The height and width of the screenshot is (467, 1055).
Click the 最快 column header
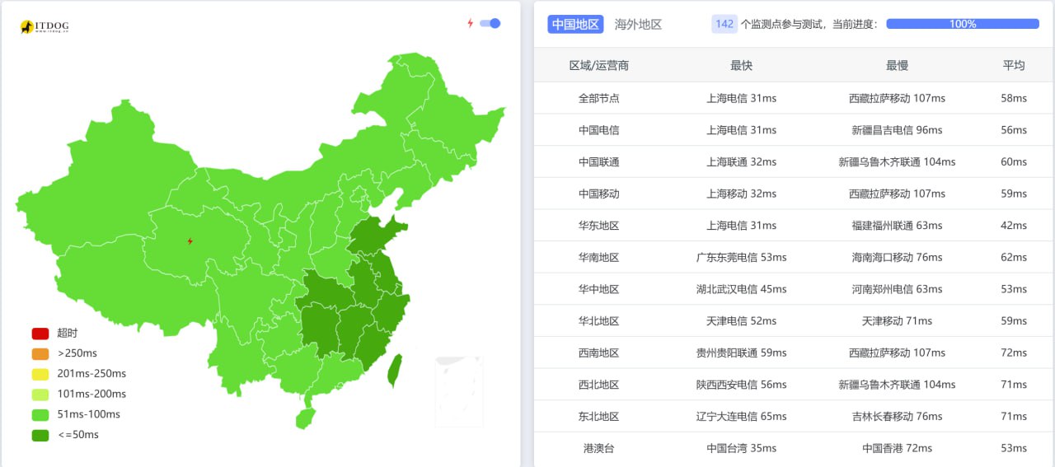741,65
